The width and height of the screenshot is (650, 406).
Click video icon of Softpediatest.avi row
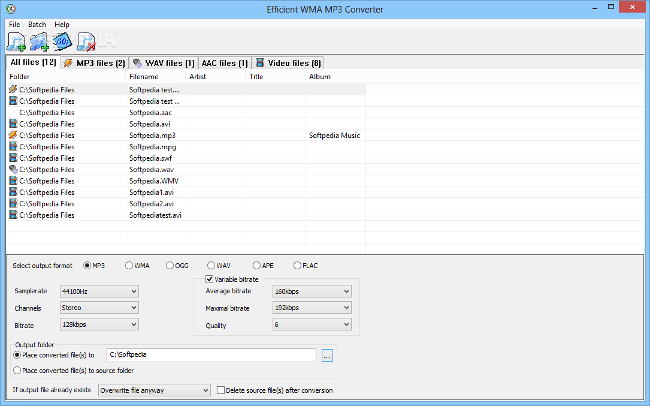(x=13, y=215)
